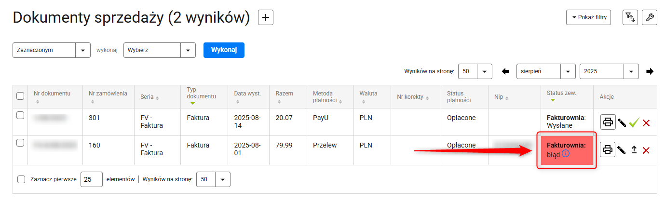Open the 2025 year dropdown

609,71
